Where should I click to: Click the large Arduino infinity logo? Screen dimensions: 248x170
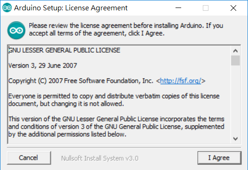[16, 31]
